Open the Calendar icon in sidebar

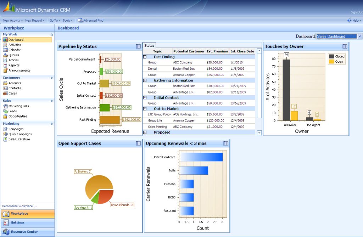coord(5,50)
